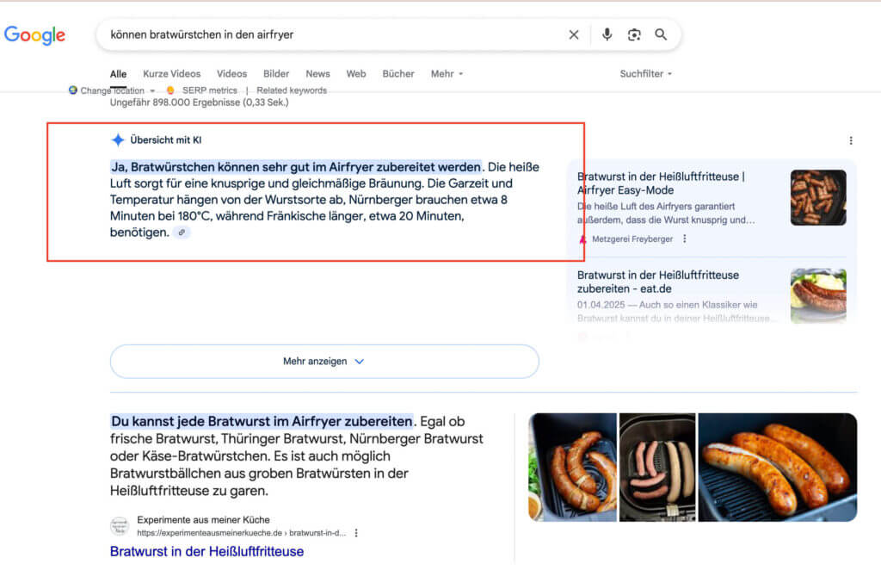Click the magnifying glass search icon
The image size is (881, 570).
[x=661, y=34]
